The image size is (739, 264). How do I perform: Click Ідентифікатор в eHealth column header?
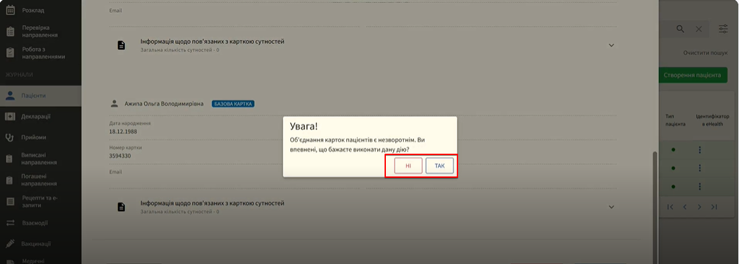(713, 120)
